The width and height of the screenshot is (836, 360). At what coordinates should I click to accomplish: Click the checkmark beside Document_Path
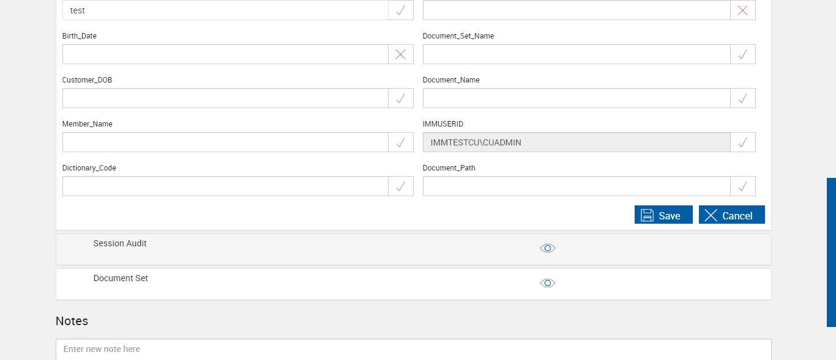tap(742, 186)
